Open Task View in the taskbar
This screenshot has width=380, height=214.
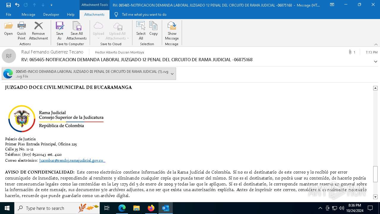tap(107, 208)
